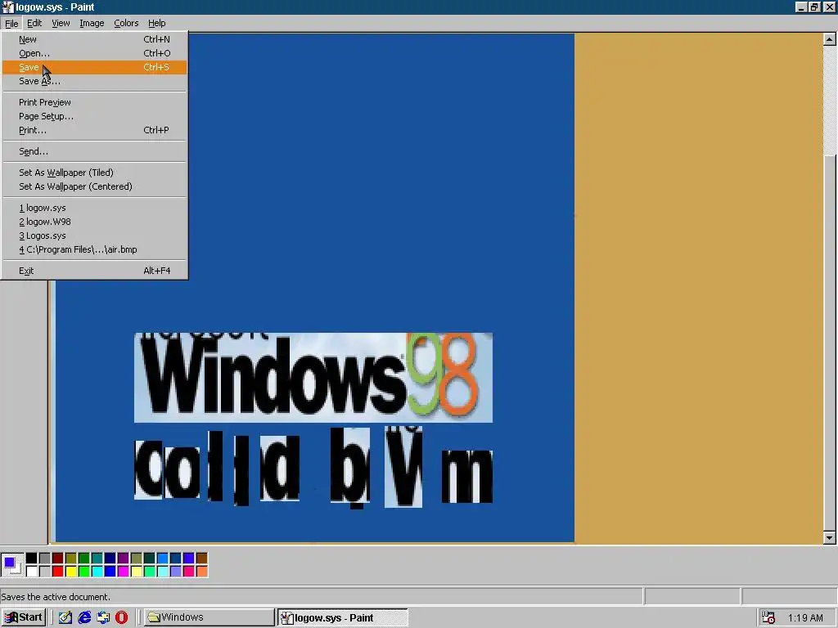Pick the navy color swatch
Image resolution: width=838 pixels, height=628 pixels.
110,558
